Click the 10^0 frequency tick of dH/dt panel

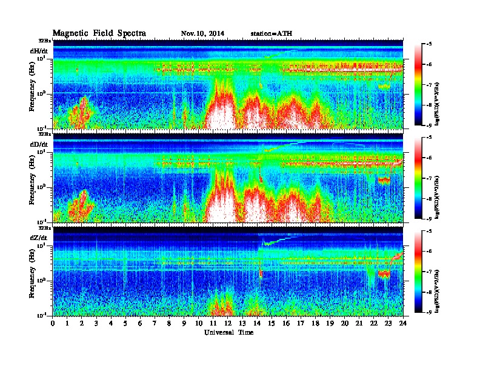coord(42,93)
